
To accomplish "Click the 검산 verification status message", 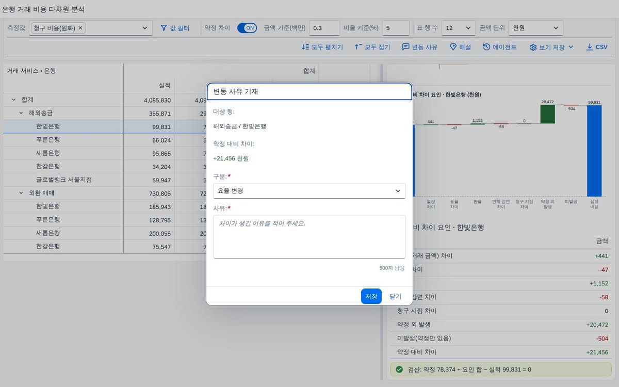I will 501,369.
